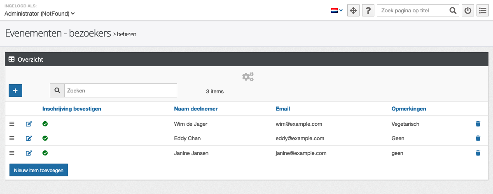
Task: Open the list menu in top right
Action: (x=482, y=11)
